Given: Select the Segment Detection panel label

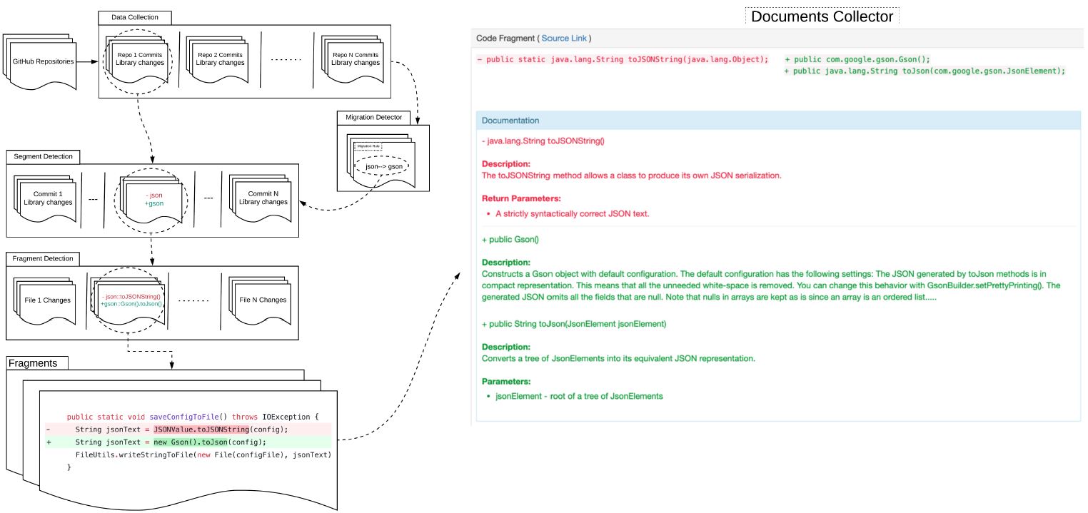Looking at the screenshot, I should [x=43, y=156].
